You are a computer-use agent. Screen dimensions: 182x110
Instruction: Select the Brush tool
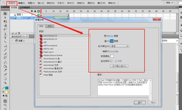click(x=5, y=54)
